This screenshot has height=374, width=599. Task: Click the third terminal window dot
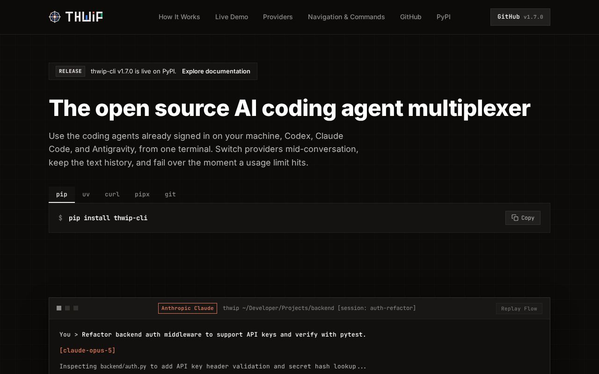[76, 308]
